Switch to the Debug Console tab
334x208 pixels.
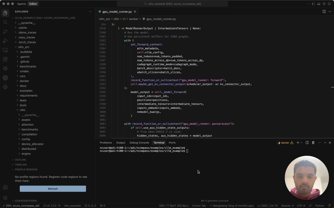[x=139, y=142]
